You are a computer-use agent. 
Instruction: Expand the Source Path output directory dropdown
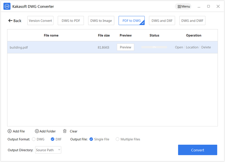point(48,150)
